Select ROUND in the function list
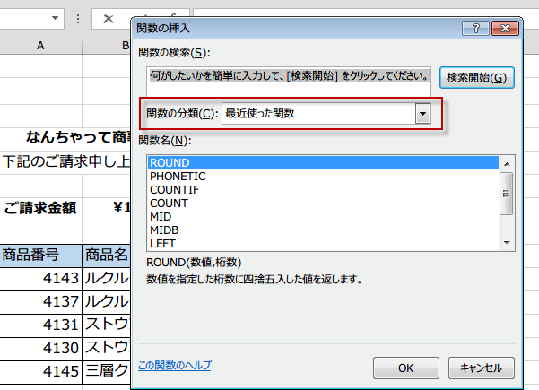This screenshot has width=539, height=390. [323, 163]
